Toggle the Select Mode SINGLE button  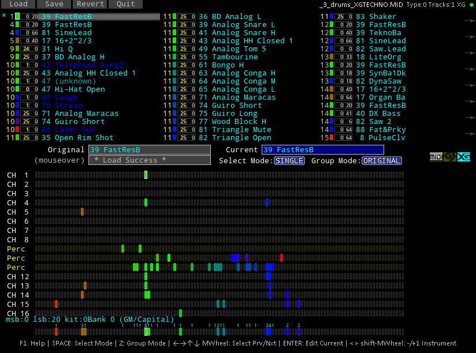click(289, 160)
